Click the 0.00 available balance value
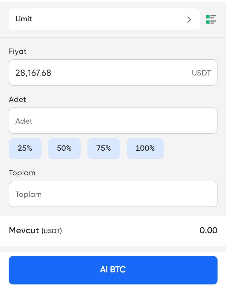 coord(208,231)
